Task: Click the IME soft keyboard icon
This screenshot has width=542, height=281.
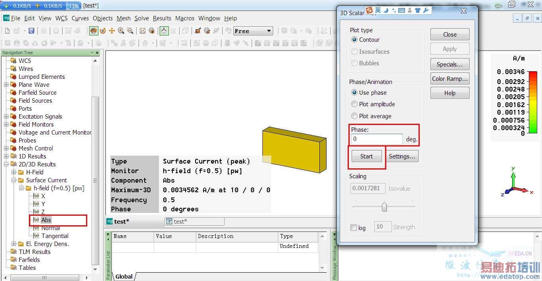Action: (x=401, y=10)
